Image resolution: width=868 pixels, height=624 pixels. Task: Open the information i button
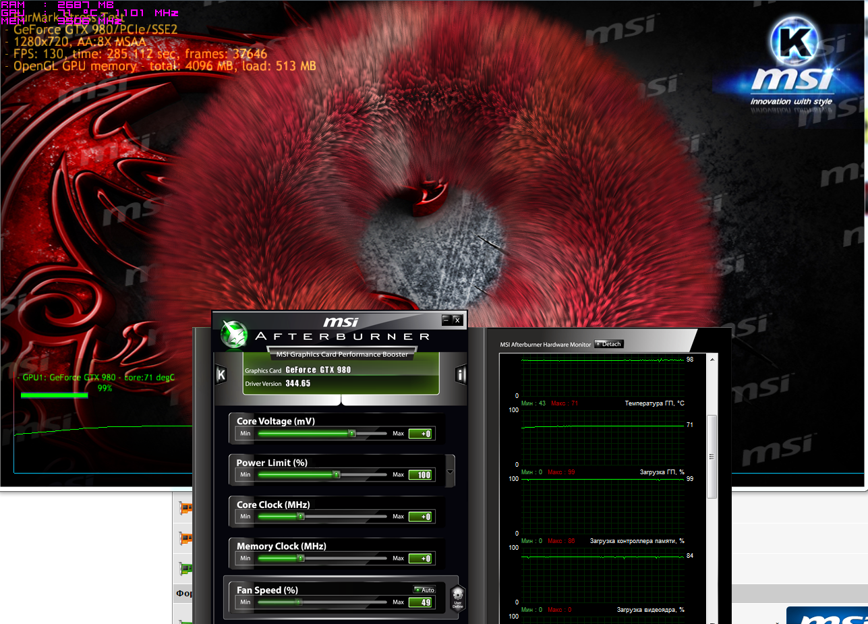point(461,375)
